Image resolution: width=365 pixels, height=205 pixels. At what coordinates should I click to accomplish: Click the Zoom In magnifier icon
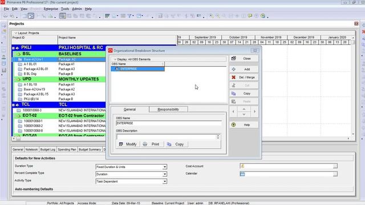point(211,16)
